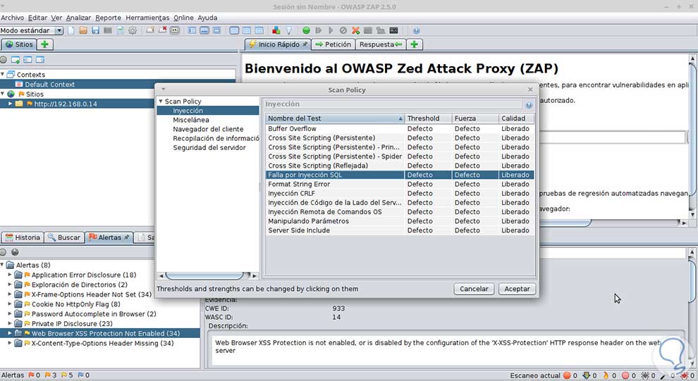The height and width of the screenshot is (381, 698).
Task: Expand Application Error Disclosure (18) alert
Action: (11, 275)
